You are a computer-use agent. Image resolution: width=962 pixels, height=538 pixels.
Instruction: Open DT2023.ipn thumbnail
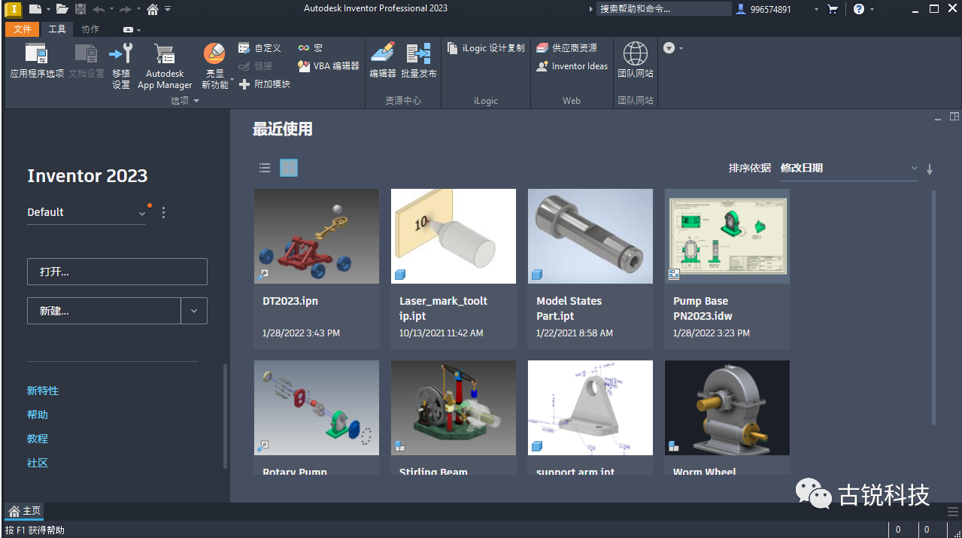click(317, 236)
